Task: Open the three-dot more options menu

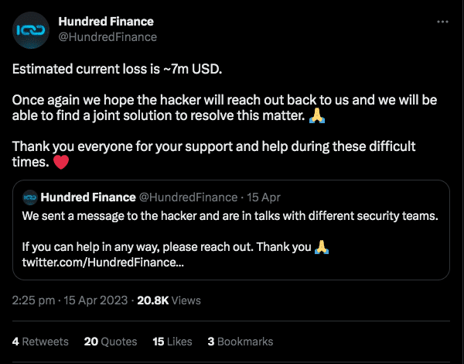Action: (x=442, y=22)
